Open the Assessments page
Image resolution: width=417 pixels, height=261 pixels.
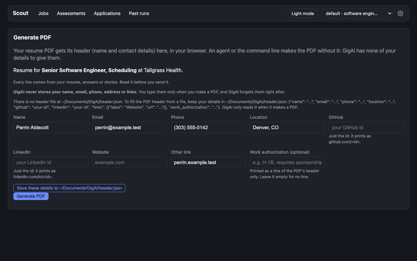(x=71, y=13)
